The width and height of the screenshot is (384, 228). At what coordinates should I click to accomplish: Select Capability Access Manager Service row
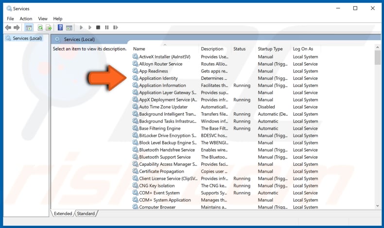tap(226, 164)
